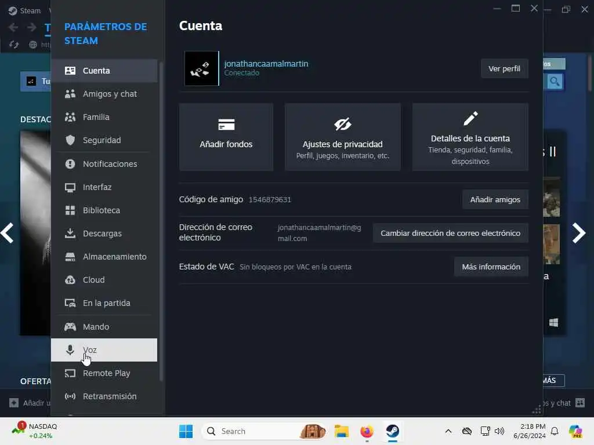Click the Steam taskbar icon
Image resolution: width=594 pixels, height=445 pixels.
(393, 431)
